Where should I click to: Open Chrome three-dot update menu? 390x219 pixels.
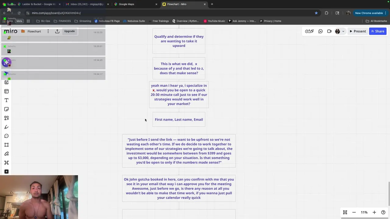pos(386,13)
